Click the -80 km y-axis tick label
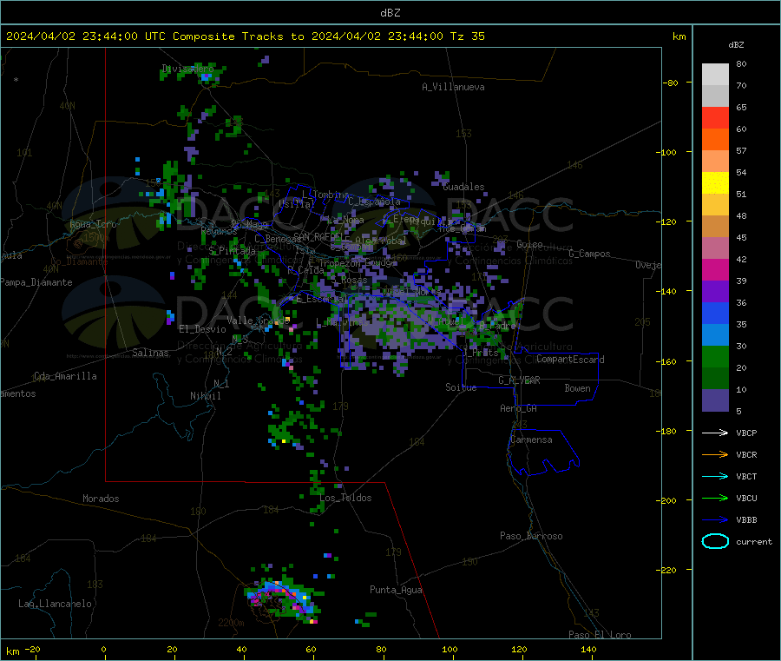 click(670, 83)
